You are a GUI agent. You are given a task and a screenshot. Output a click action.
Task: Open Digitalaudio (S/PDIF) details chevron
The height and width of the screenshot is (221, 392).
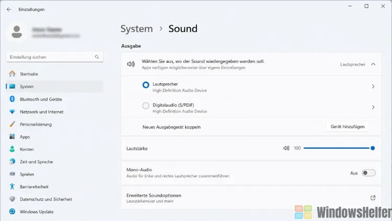(x=373, y=107)
